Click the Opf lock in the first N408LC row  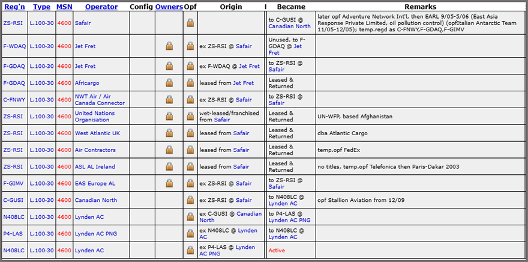tap(190, 217)
